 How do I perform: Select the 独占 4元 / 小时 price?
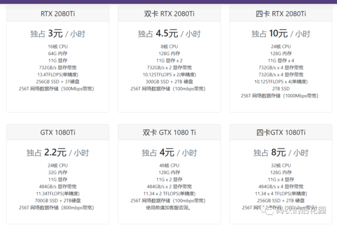[169, 153]
